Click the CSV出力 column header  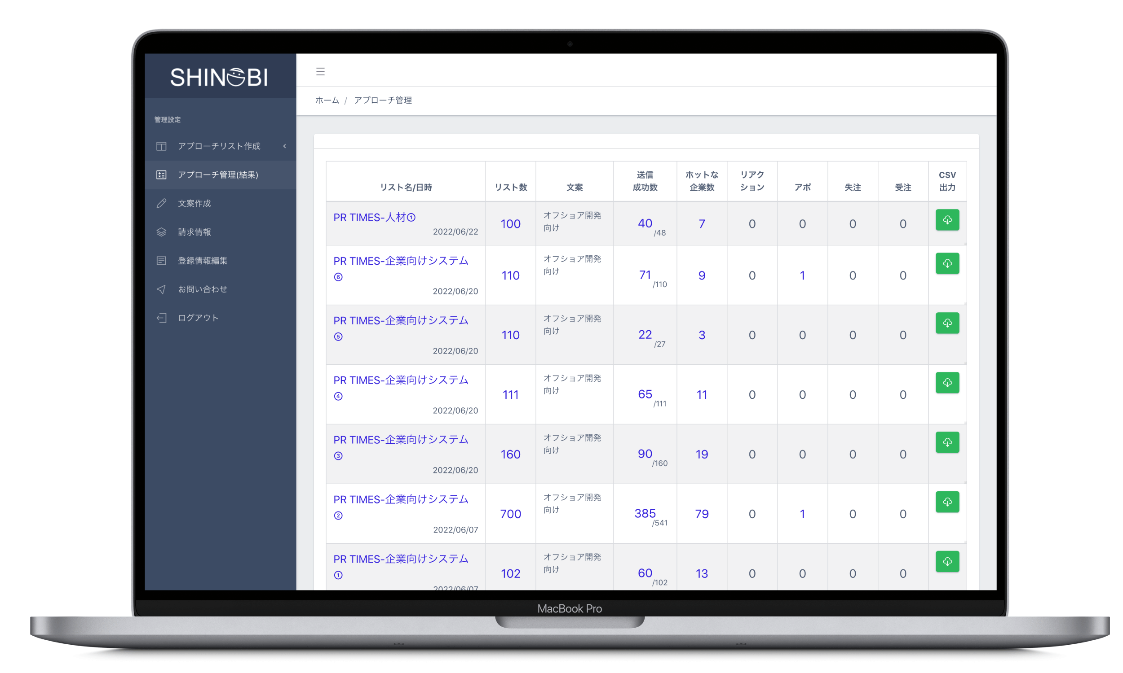click(946, 181)
